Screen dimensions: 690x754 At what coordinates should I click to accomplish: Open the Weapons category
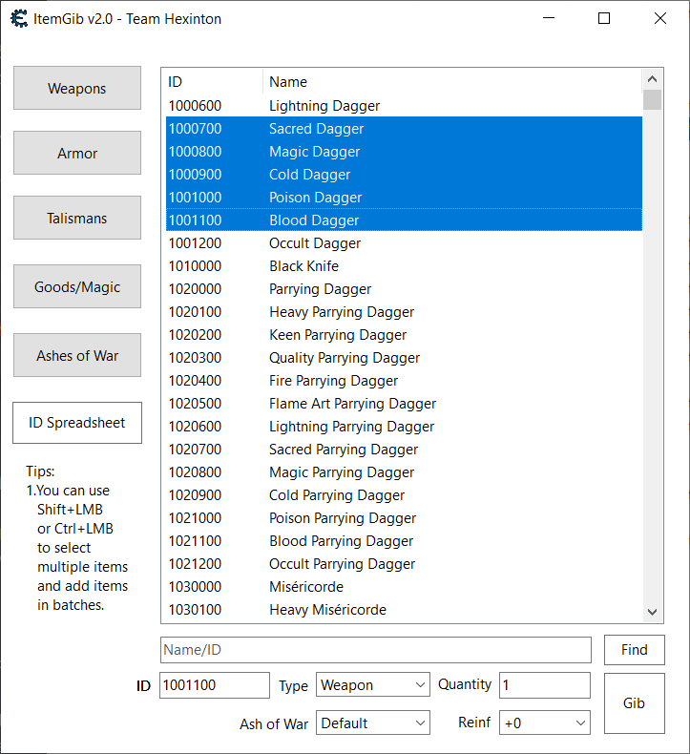77,88
